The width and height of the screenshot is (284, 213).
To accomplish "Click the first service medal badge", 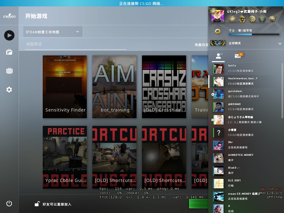I will click(x=232, y=19).
